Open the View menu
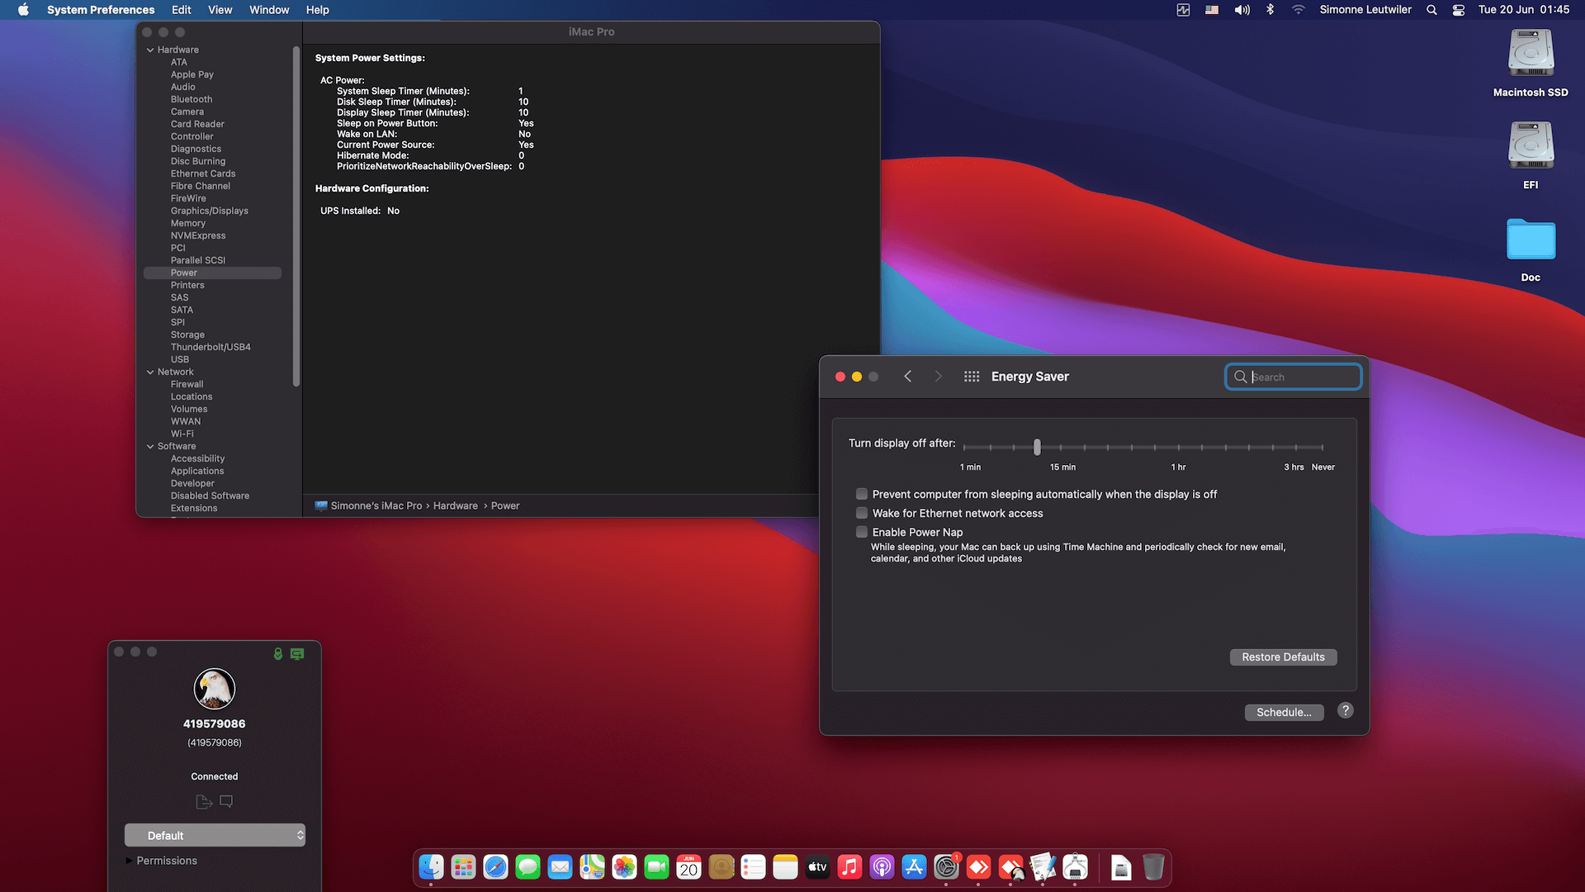 [x=220, y=10]
